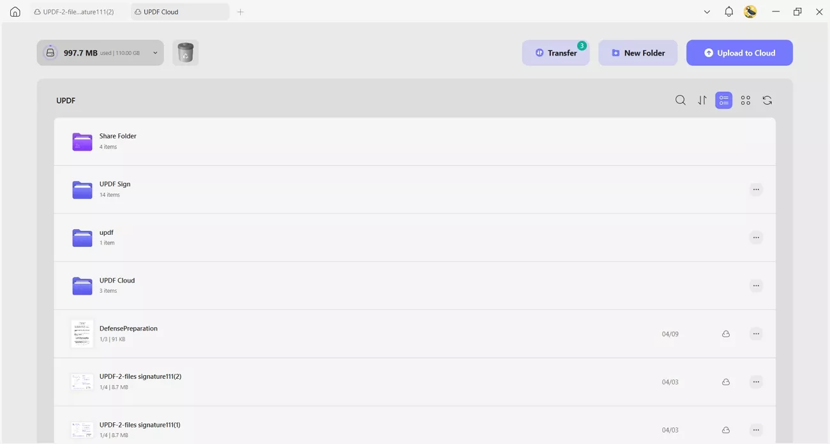Select list view toggle icon
This screenshot has width=830, height=444.
click(723, 100)
